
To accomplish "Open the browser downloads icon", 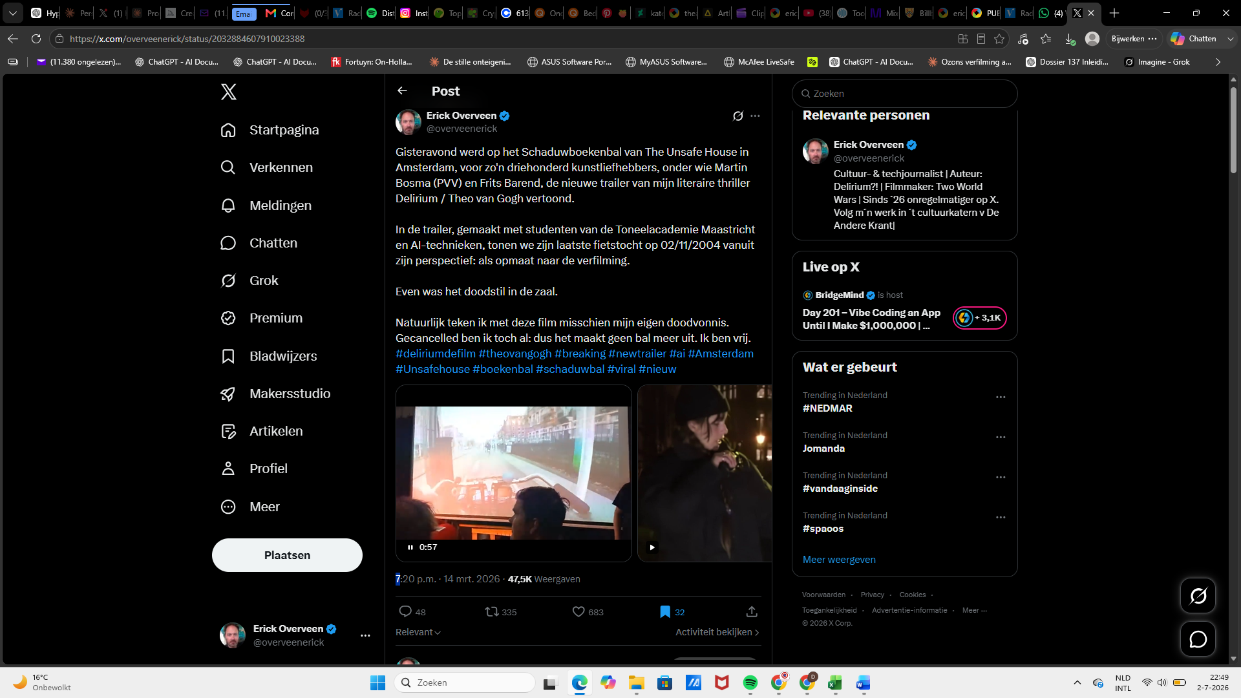I will [1070, 39].
